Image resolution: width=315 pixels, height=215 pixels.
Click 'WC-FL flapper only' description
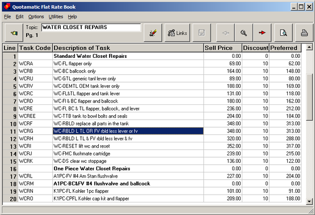128,64
